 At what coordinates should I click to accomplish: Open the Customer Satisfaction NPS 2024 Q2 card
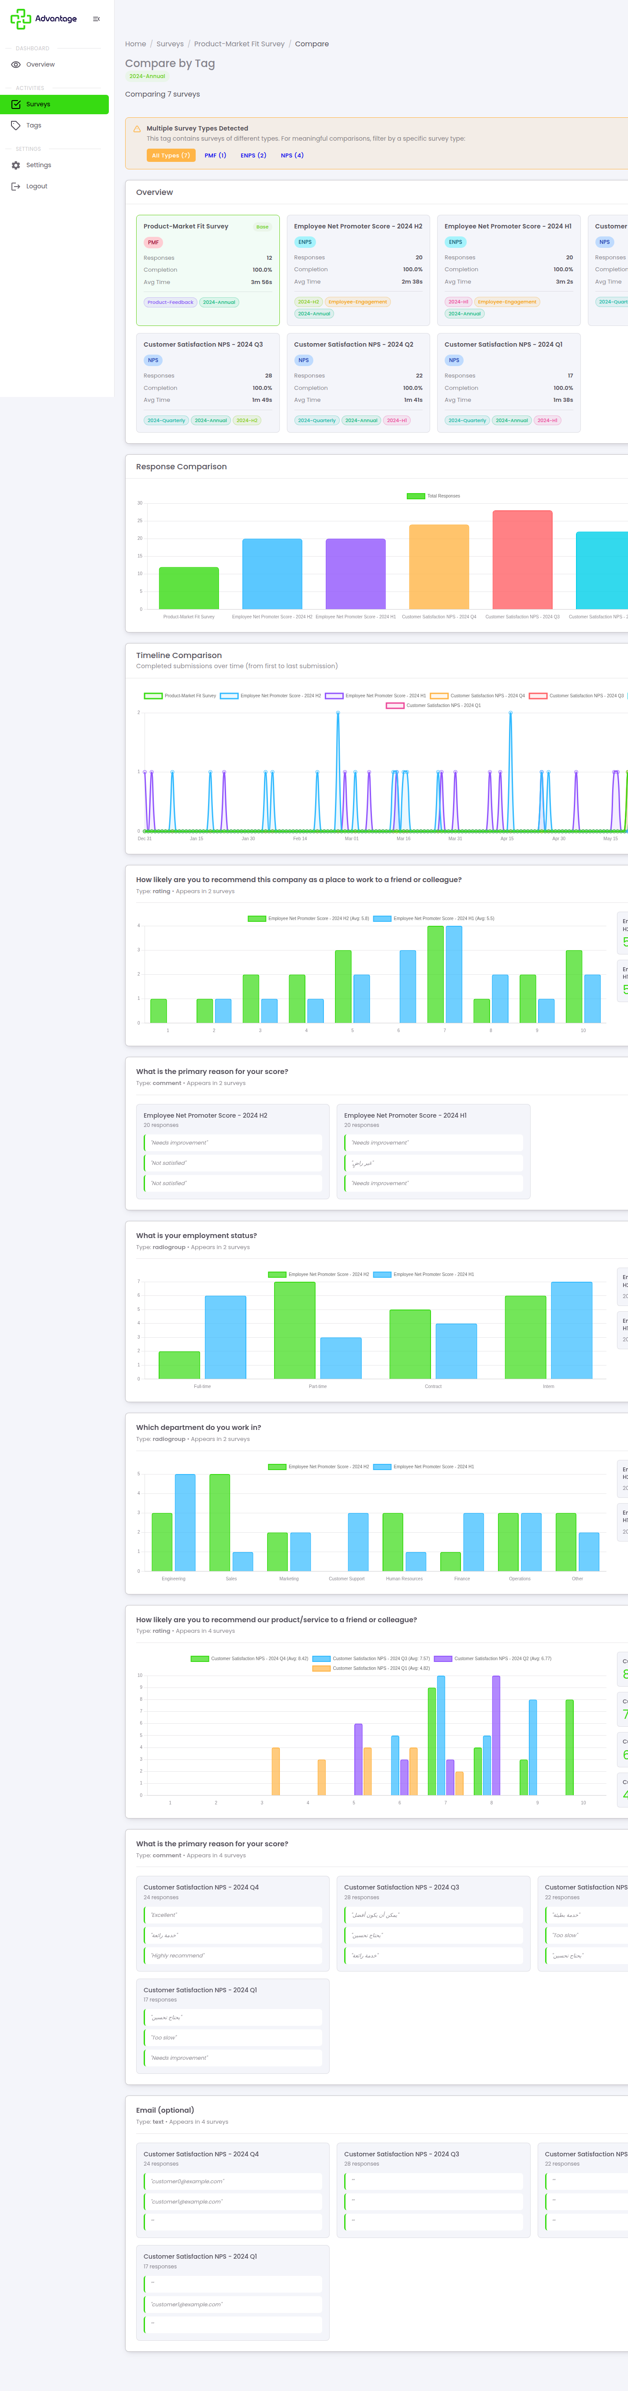click(x=358, y=382)
